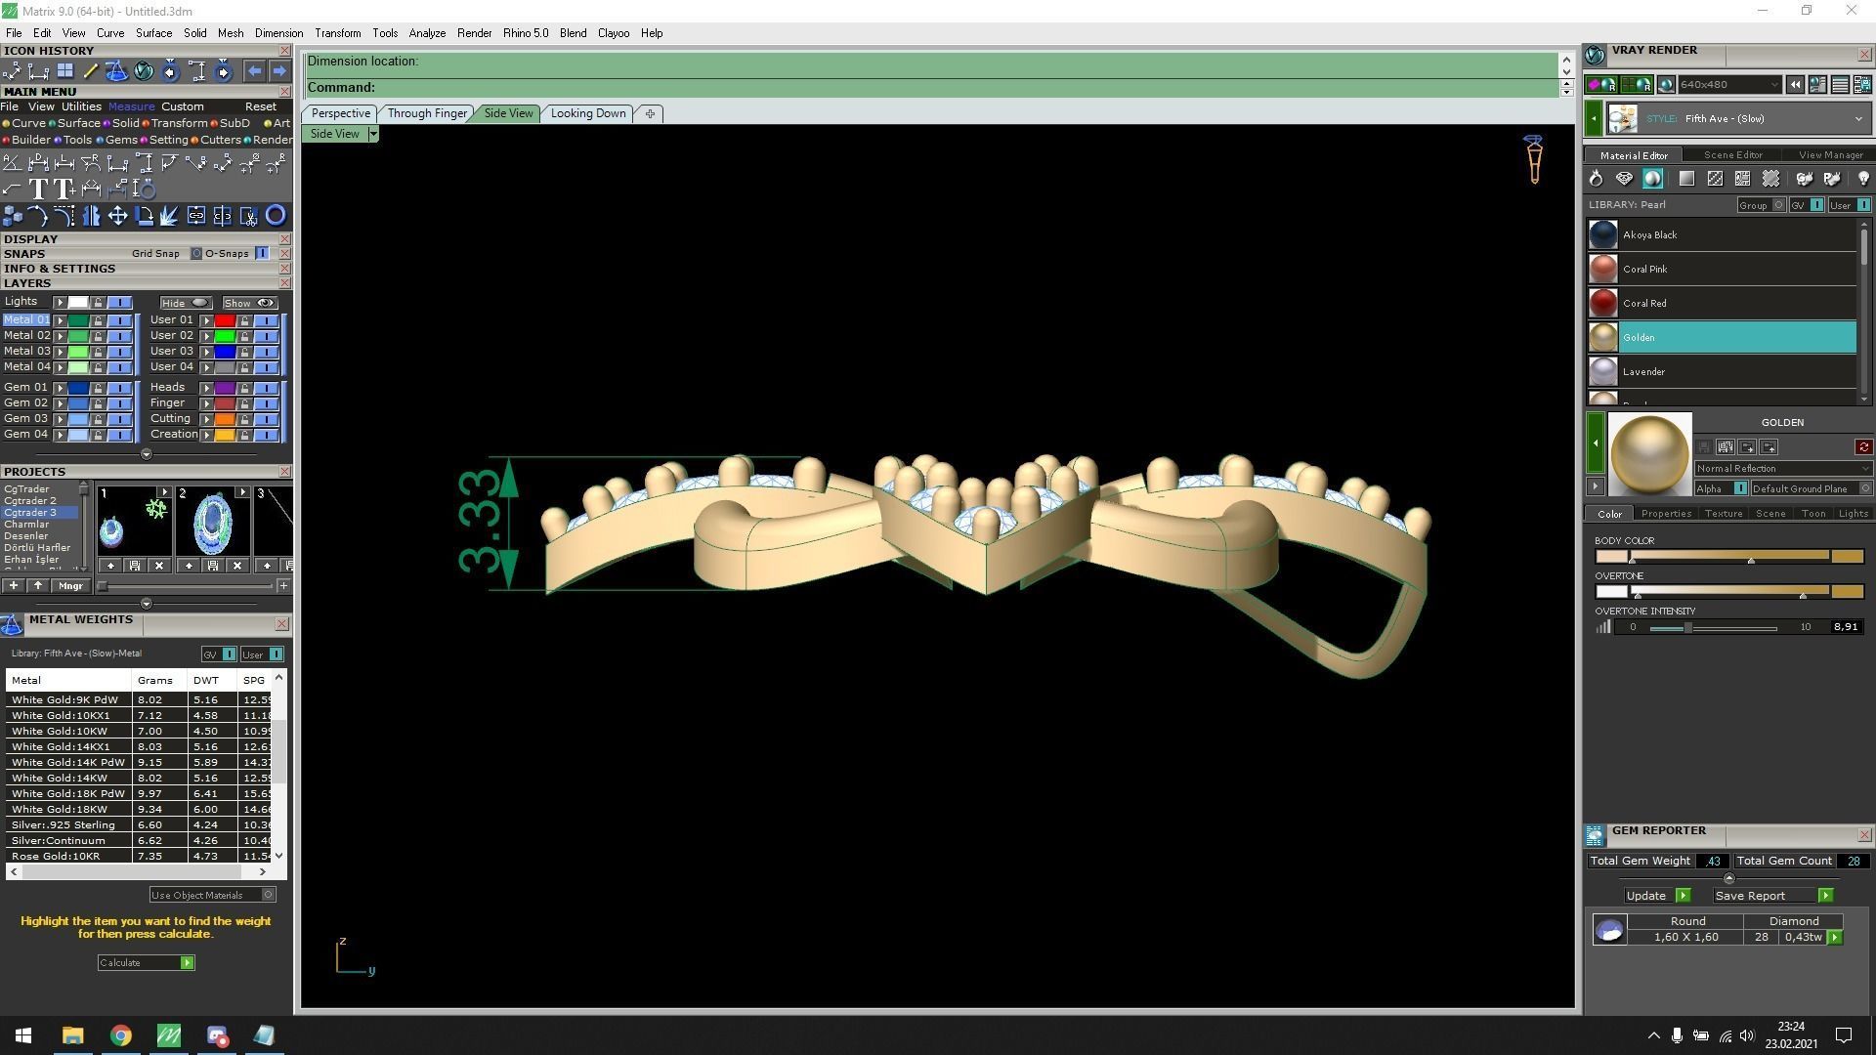Viewport: 1876px width, 1055px height.
Task: Toggle the O-Snaps switch
Action: coord(262,254)
